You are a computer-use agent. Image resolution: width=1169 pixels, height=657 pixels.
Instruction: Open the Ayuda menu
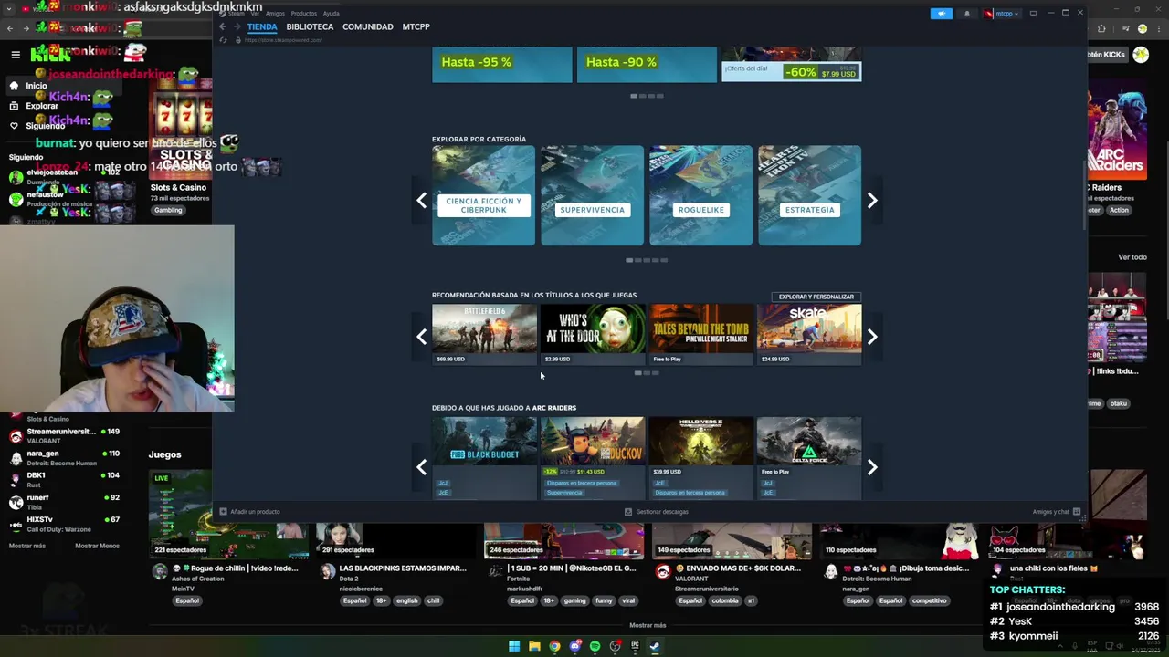coord(331,14)
